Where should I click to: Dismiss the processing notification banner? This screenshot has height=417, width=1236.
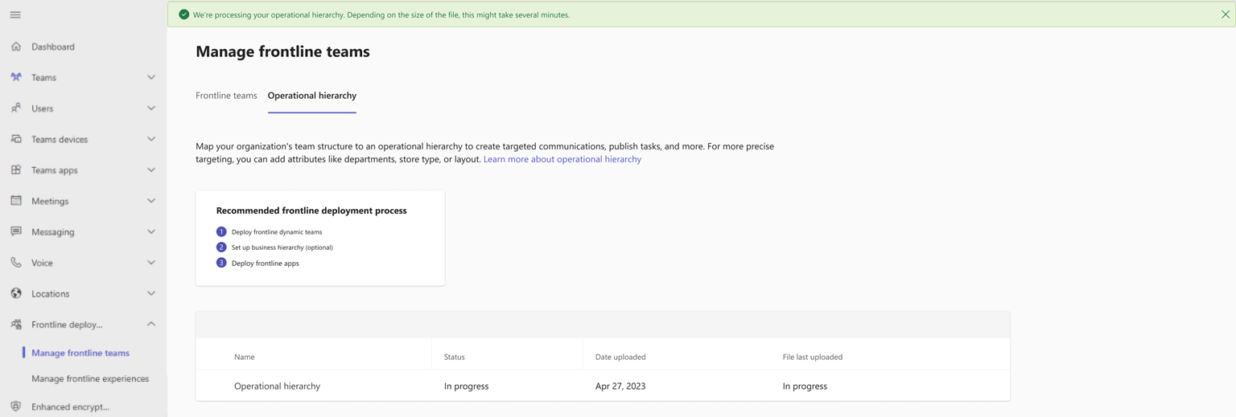1226,14
